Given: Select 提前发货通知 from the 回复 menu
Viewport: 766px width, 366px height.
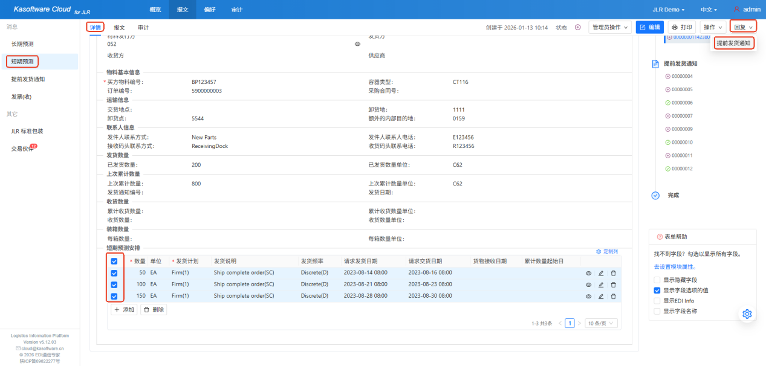Looking at the screenshot, I should [733, 43].
